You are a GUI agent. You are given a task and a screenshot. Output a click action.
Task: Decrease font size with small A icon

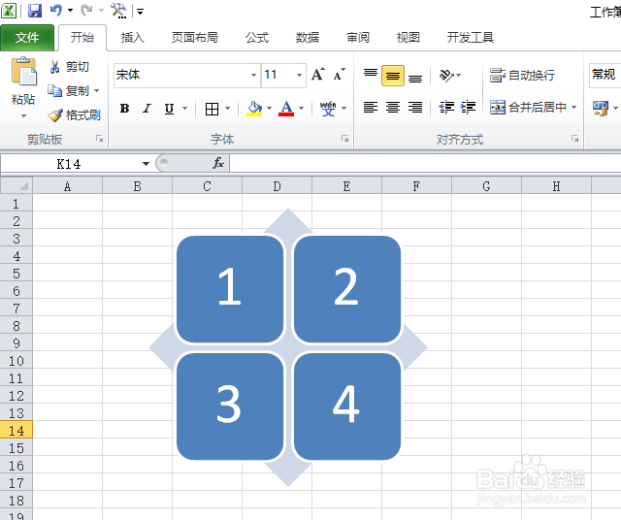coord(339,74)
